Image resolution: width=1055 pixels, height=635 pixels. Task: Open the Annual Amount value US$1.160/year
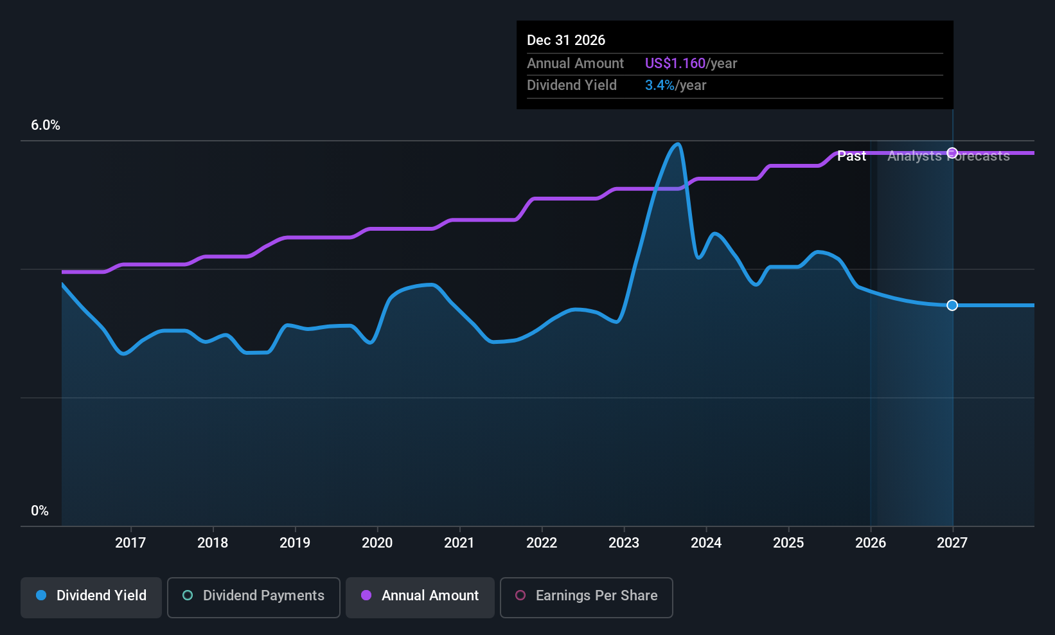point(690,63)
